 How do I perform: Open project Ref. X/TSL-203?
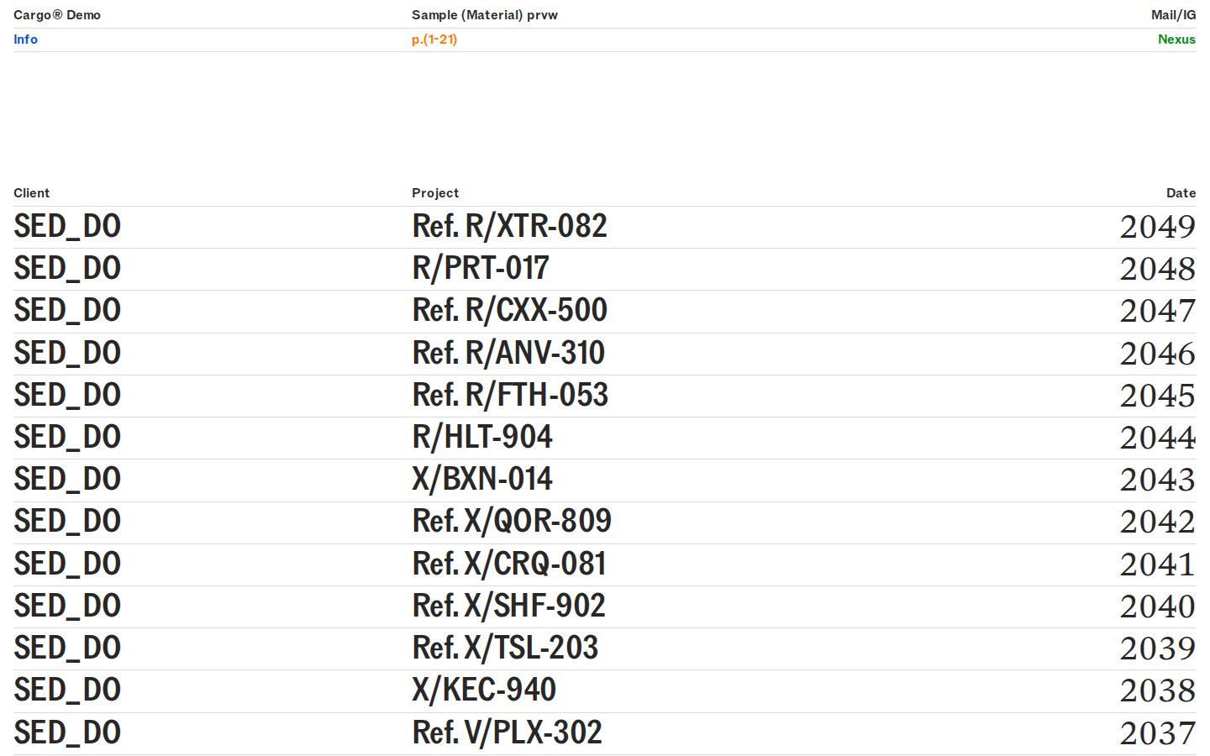pyautogui.click(x=505, y=648)
